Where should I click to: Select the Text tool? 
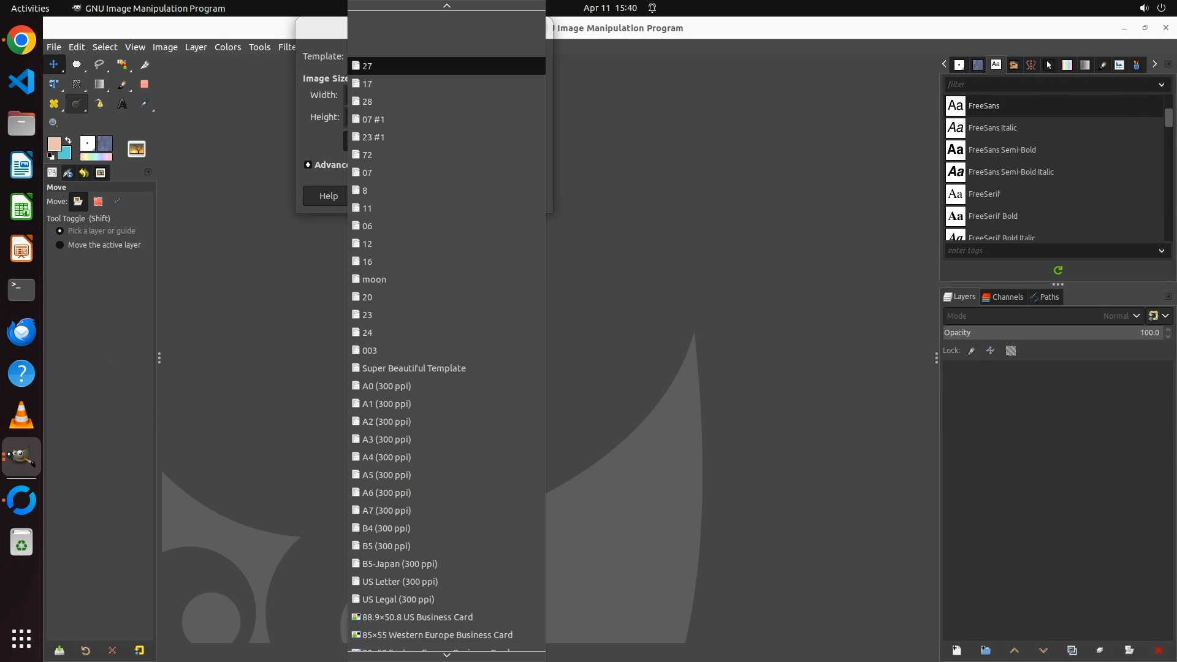click(x=122, y=104)
